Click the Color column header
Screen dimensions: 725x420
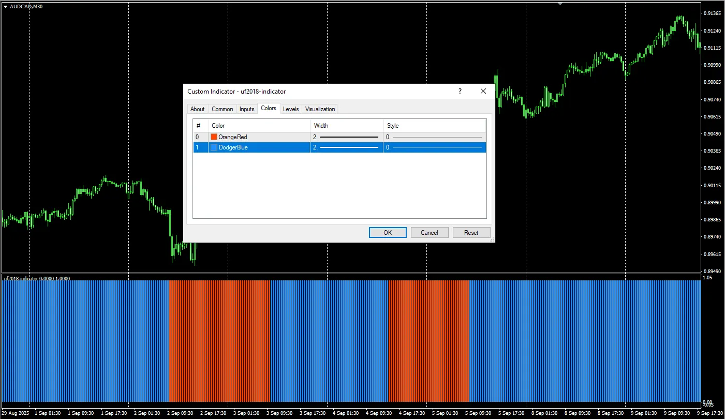[259, 126]
